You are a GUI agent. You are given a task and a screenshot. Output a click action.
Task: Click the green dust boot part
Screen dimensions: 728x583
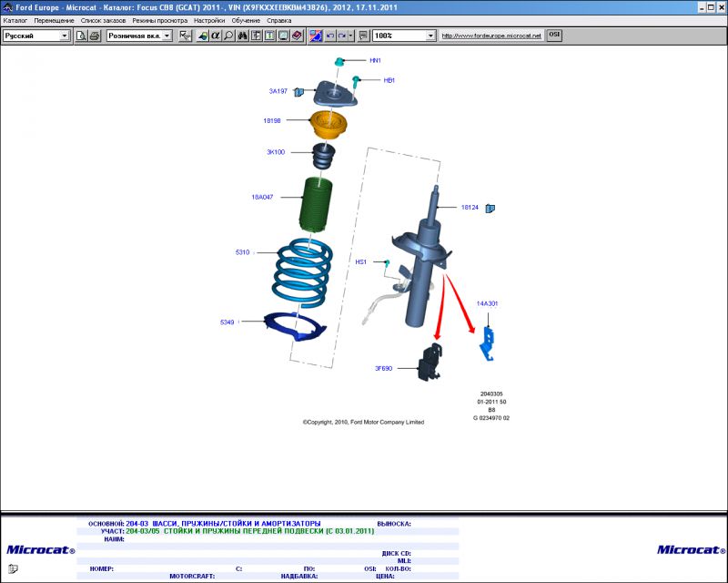coord(316,206)
